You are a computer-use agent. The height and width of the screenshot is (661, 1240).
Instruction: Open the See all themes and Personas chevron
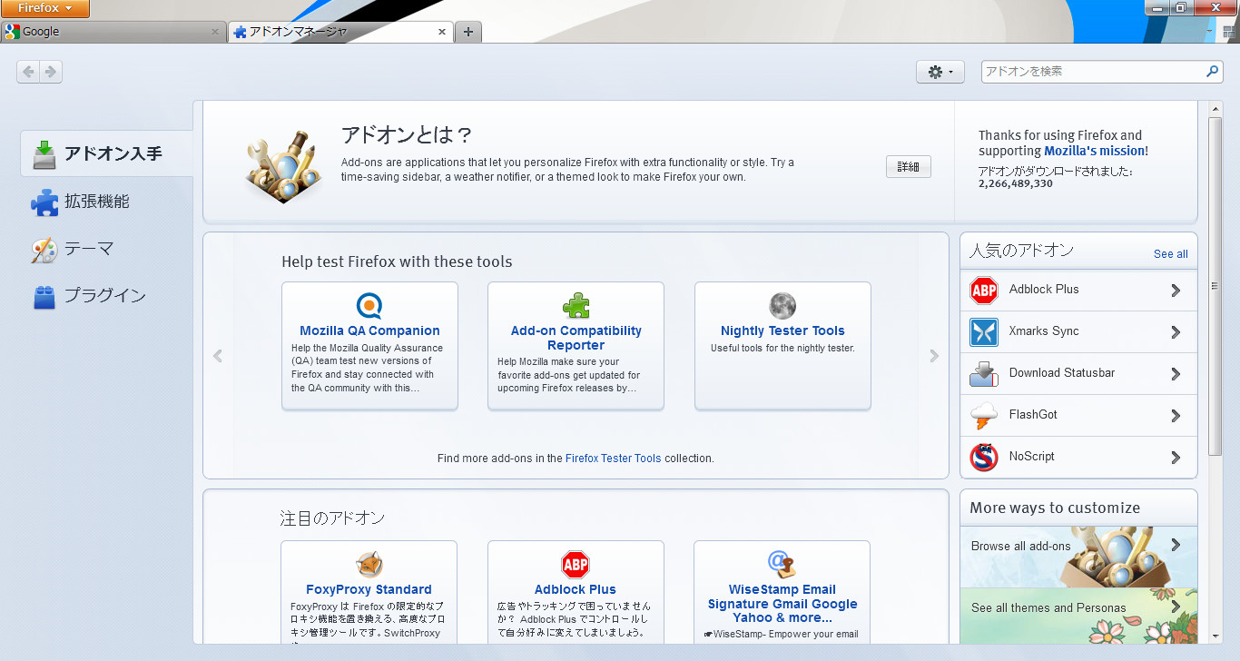coord(1176,607)
